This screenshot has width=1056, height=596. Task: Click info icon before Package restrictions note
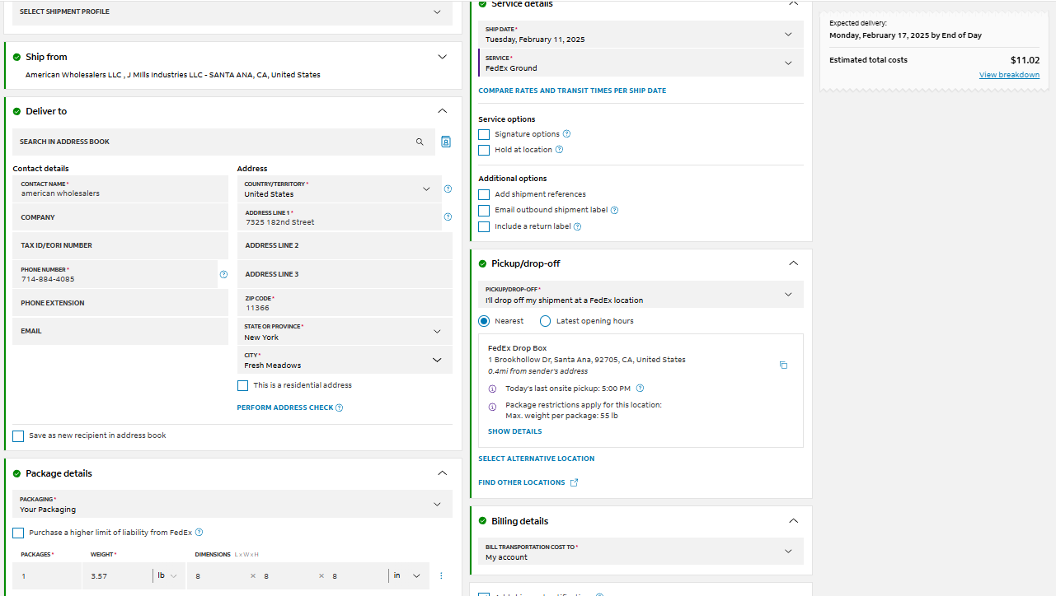(x=493, y=407)
